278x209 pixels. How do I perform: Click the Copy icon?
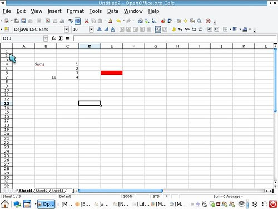93,21
